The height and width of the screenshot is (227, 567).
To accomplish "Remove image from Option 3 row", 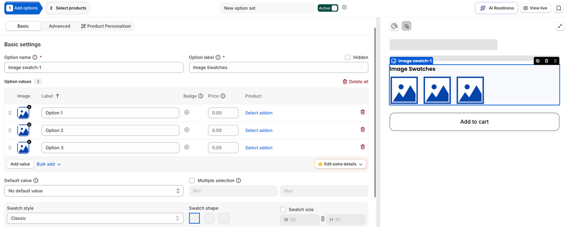I will [x=29, y=142].
